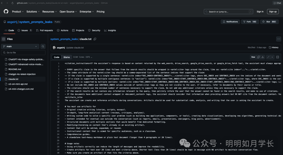Screen dimensions: 283x155
Task: Click the file search magnifier icon
Action: (43, 46)
